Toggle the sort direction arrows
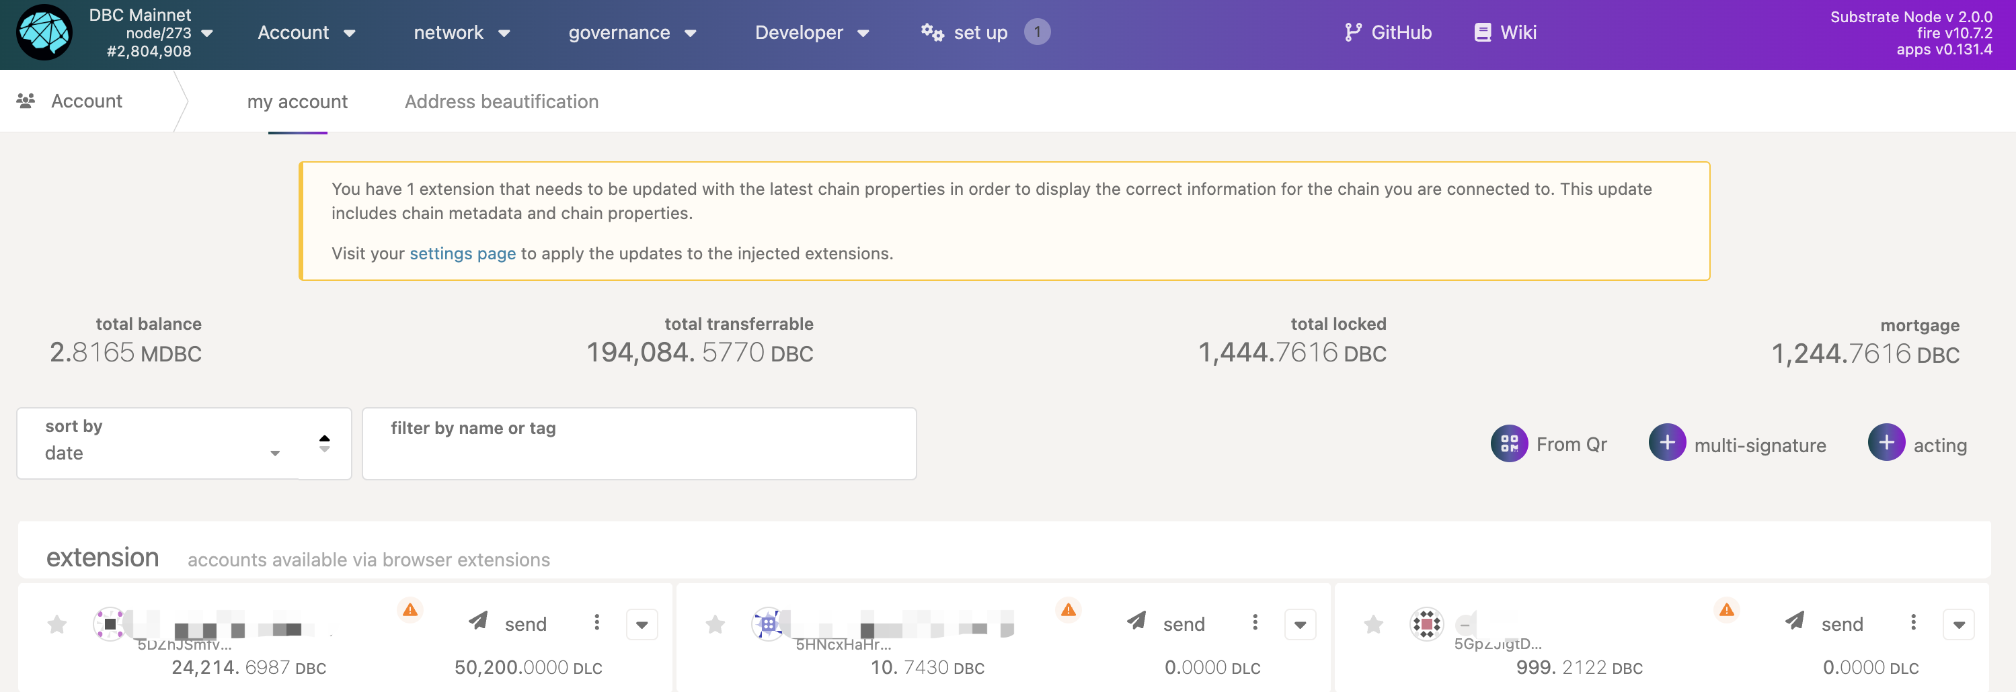The image size is (2016, 692). point(325,443)
